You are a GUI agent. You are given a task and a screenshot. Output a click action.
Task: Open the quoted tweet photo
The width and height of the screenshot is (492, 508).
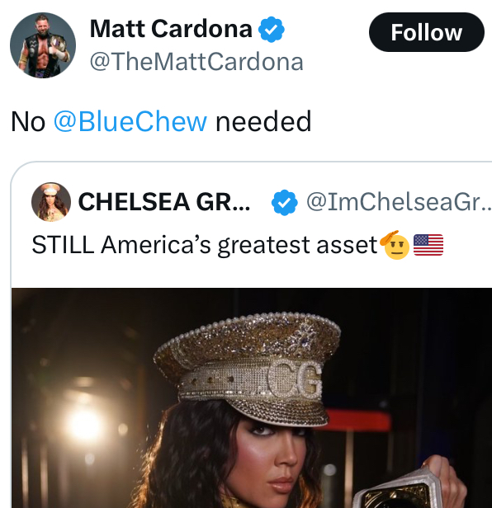[x=252, y=397]
